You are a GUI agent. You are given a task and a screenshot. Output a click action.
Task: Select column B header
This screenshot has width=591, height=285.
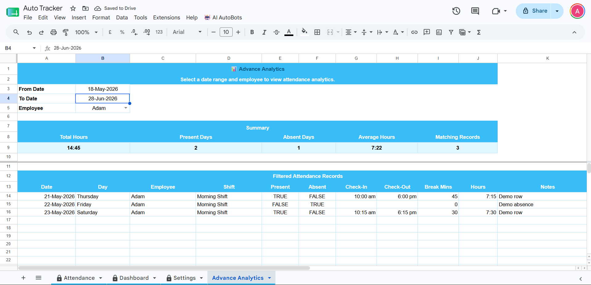click(x=103, y=58)
